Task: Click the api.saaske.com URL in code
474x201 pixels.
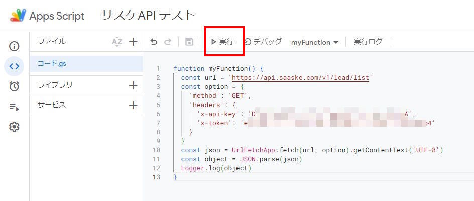Action: (x=300, y=78)
